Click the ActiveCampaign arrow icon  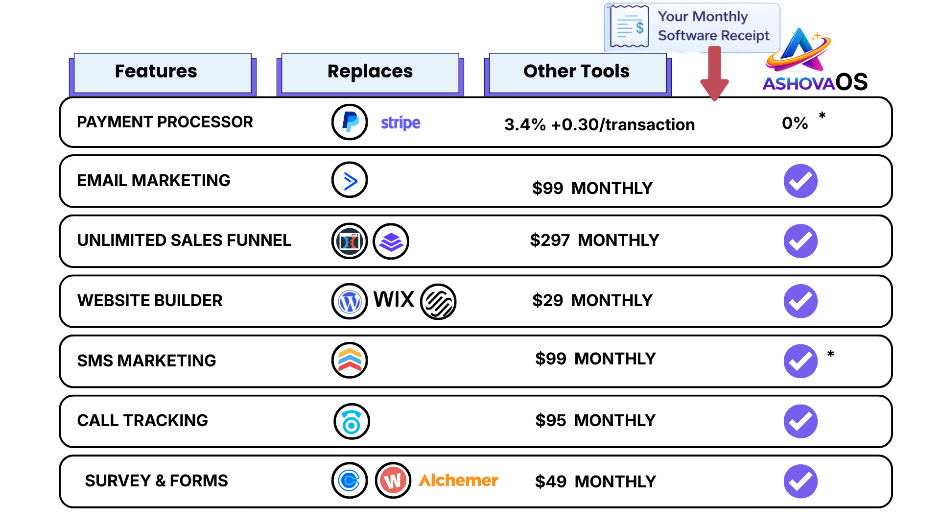[x=350, y=180]
